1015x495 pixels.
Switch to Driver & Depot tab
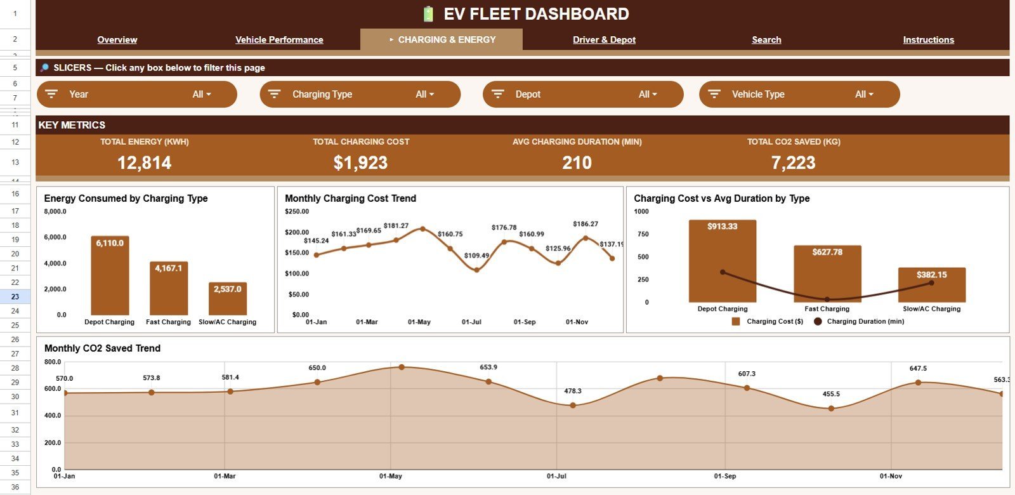click(x=604, y=39)
